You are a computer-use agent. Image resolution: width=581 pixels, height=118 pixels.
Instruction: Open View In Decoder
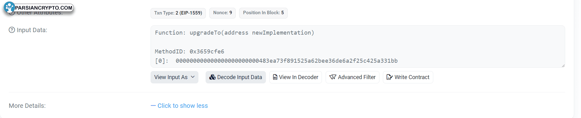coord(295,77)
